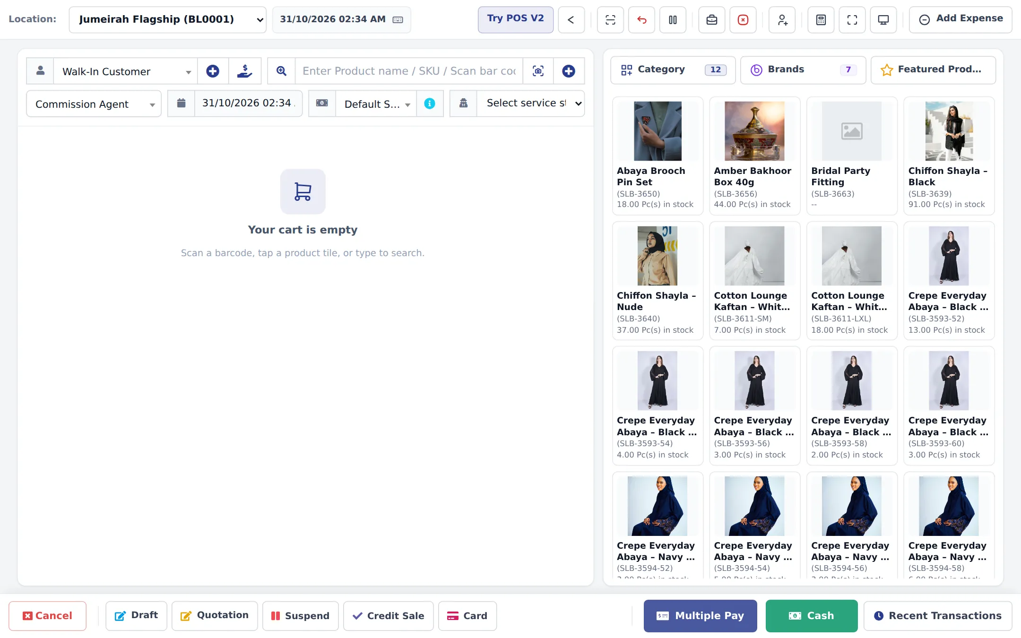Click the Credit Sale button
Viewport: 1021px width, 638px height.
pos(389,616)
